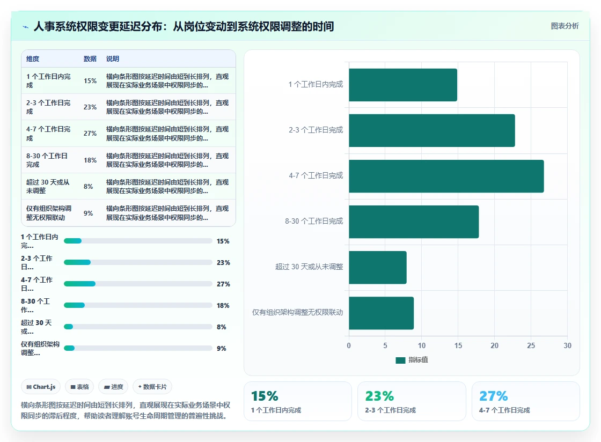Click the lightning icon beside the title

pyautogui.click(x=26, y=27)
